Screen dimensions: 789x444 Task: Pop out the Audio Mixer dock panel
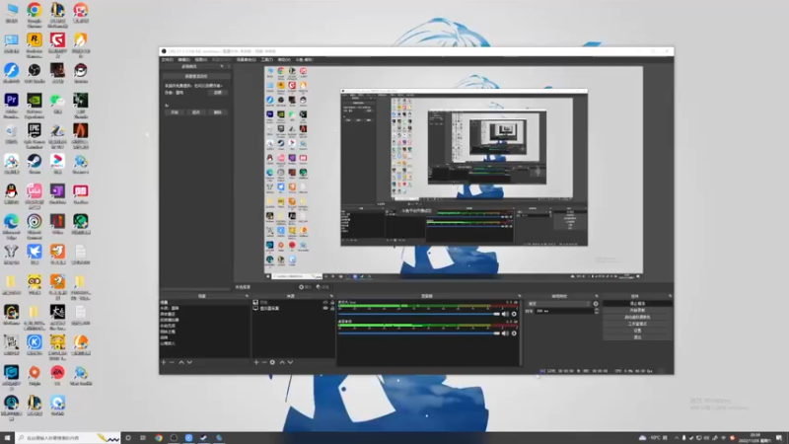click(520, 296)
